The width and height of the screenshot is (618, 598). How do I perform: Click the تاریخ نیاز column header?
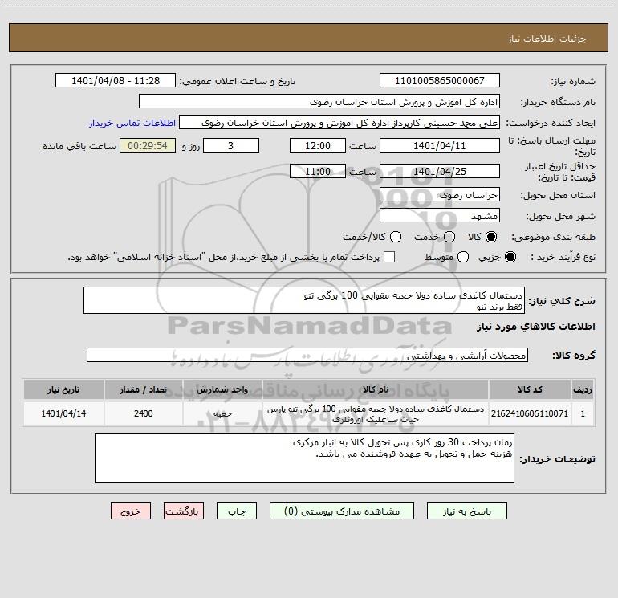[x=63, y=389]
